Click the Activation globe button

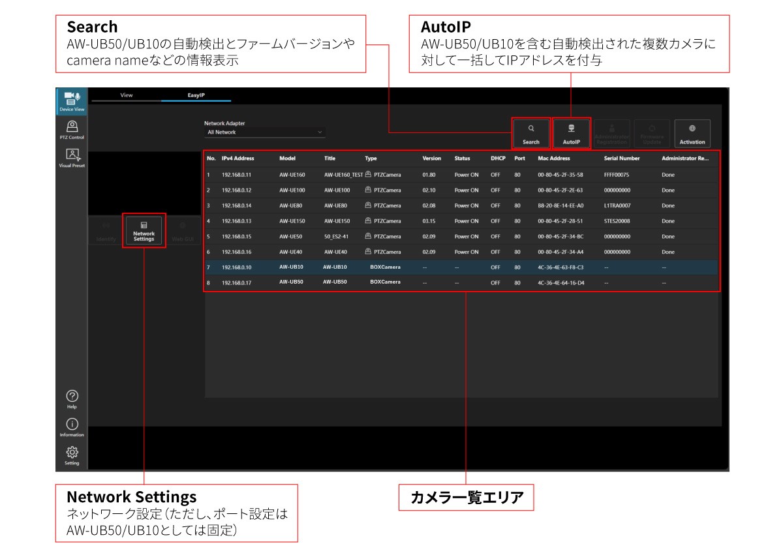coord(692,134)
